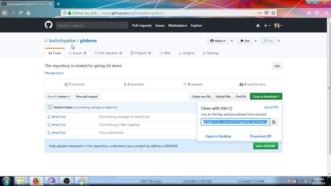Open the Firefox hamburger menu

[326, 13]
